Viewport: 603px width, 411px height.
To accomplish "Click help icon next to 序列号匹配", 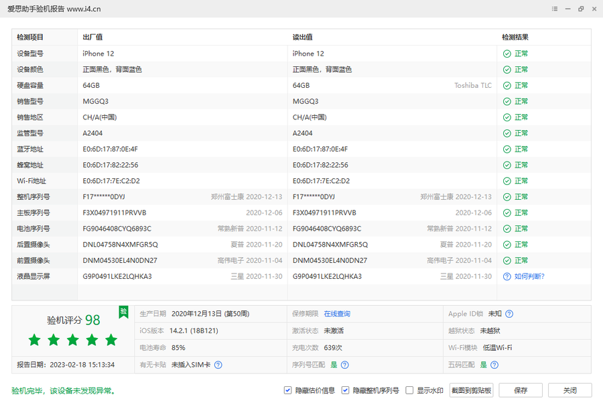I will (344, 365).
